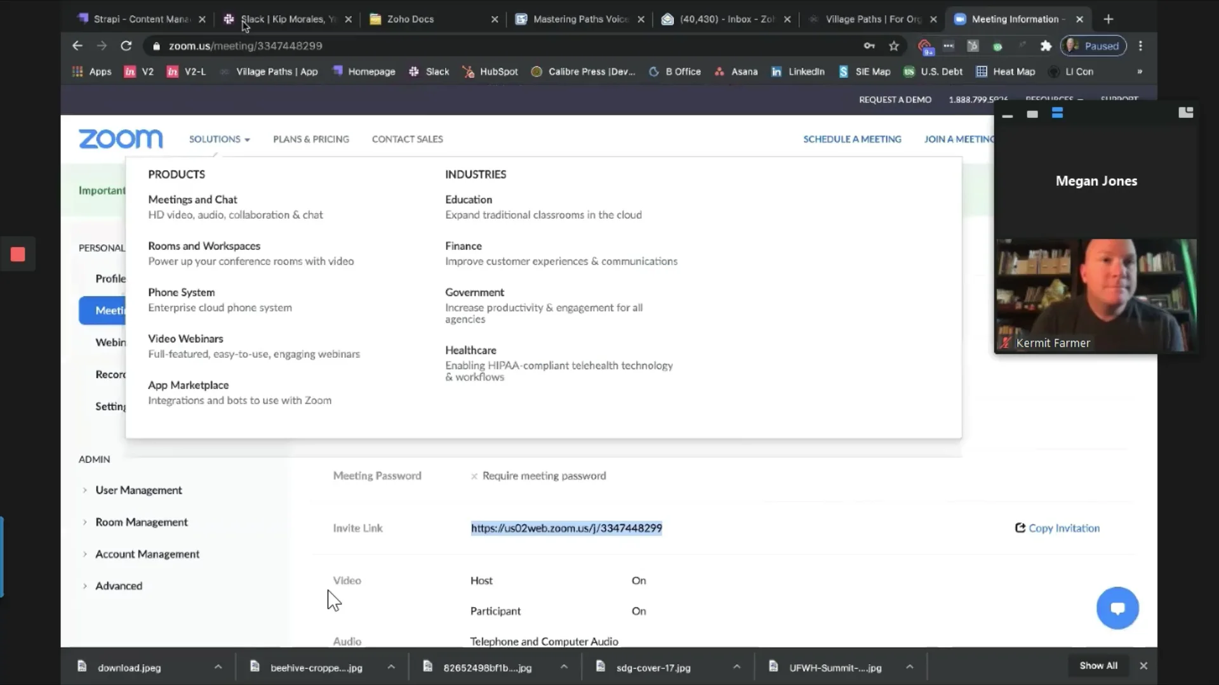Open Chrome extensions puzzle icon
This screenshot has width=1219, height=685.
pos(1046,46)
